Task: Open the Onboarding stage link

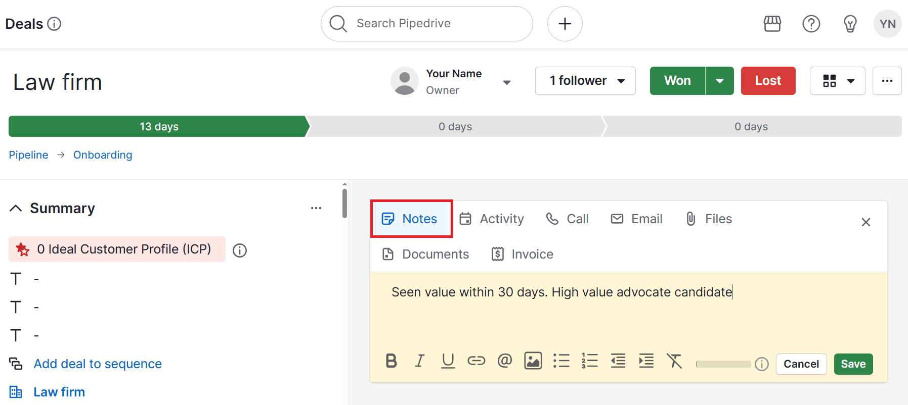Action: click(103, 155)
